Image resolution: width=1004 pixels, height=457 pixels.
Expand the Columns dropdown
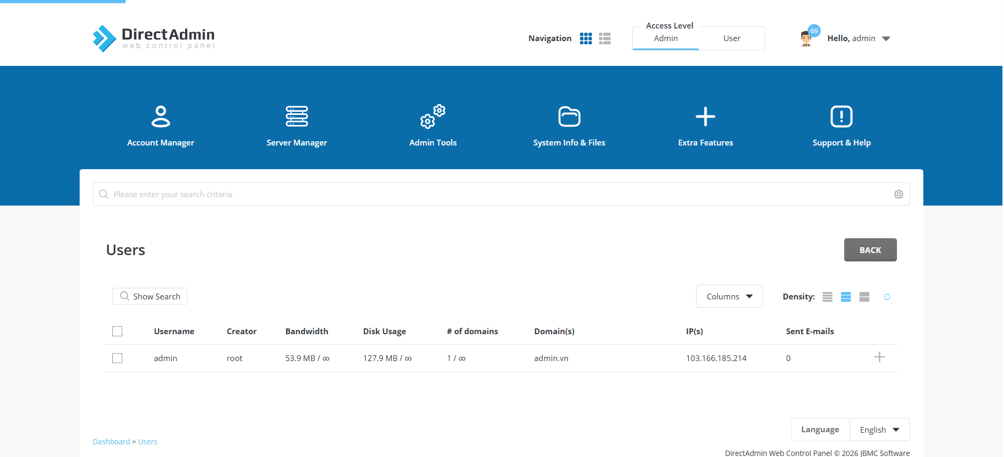[729, 297]
